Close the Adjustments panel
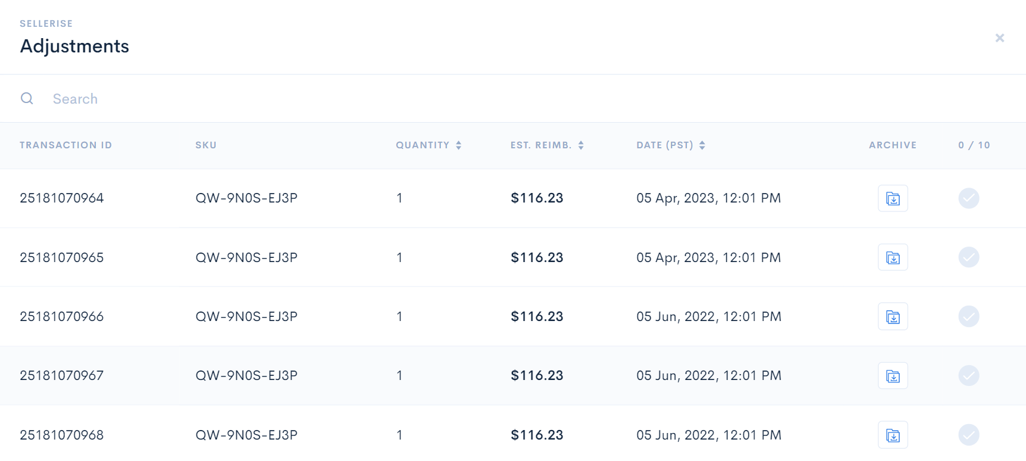 [x=1000, y=38]
